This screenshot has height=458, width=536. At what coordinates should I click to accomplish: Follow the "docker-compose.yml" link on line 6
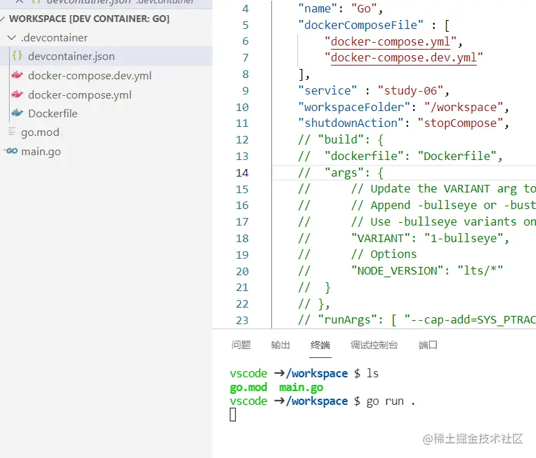(x=390, y=41)
